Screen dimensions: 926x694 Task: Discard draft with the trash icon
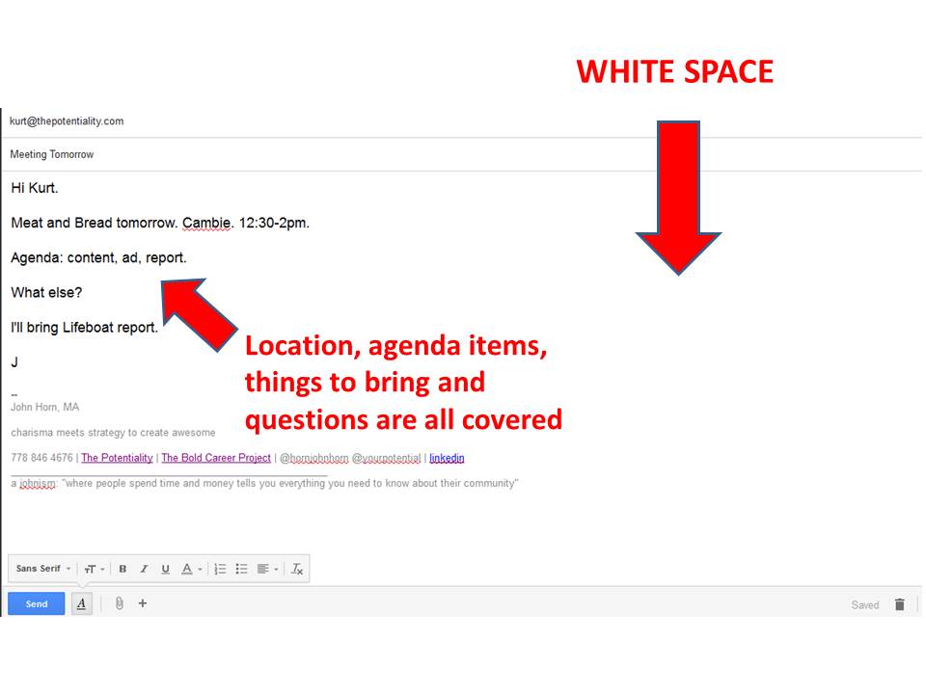click(899, 604)
